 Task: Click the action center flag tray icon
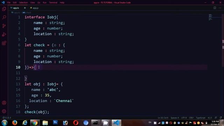click(x=190, y=123)
